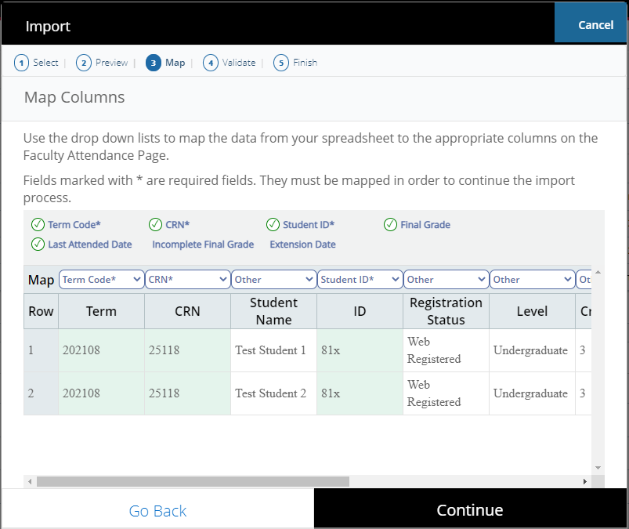Click the green checkmark beside Student ID*
Screen dimensions: 629x529
click(x=273, y=225)
